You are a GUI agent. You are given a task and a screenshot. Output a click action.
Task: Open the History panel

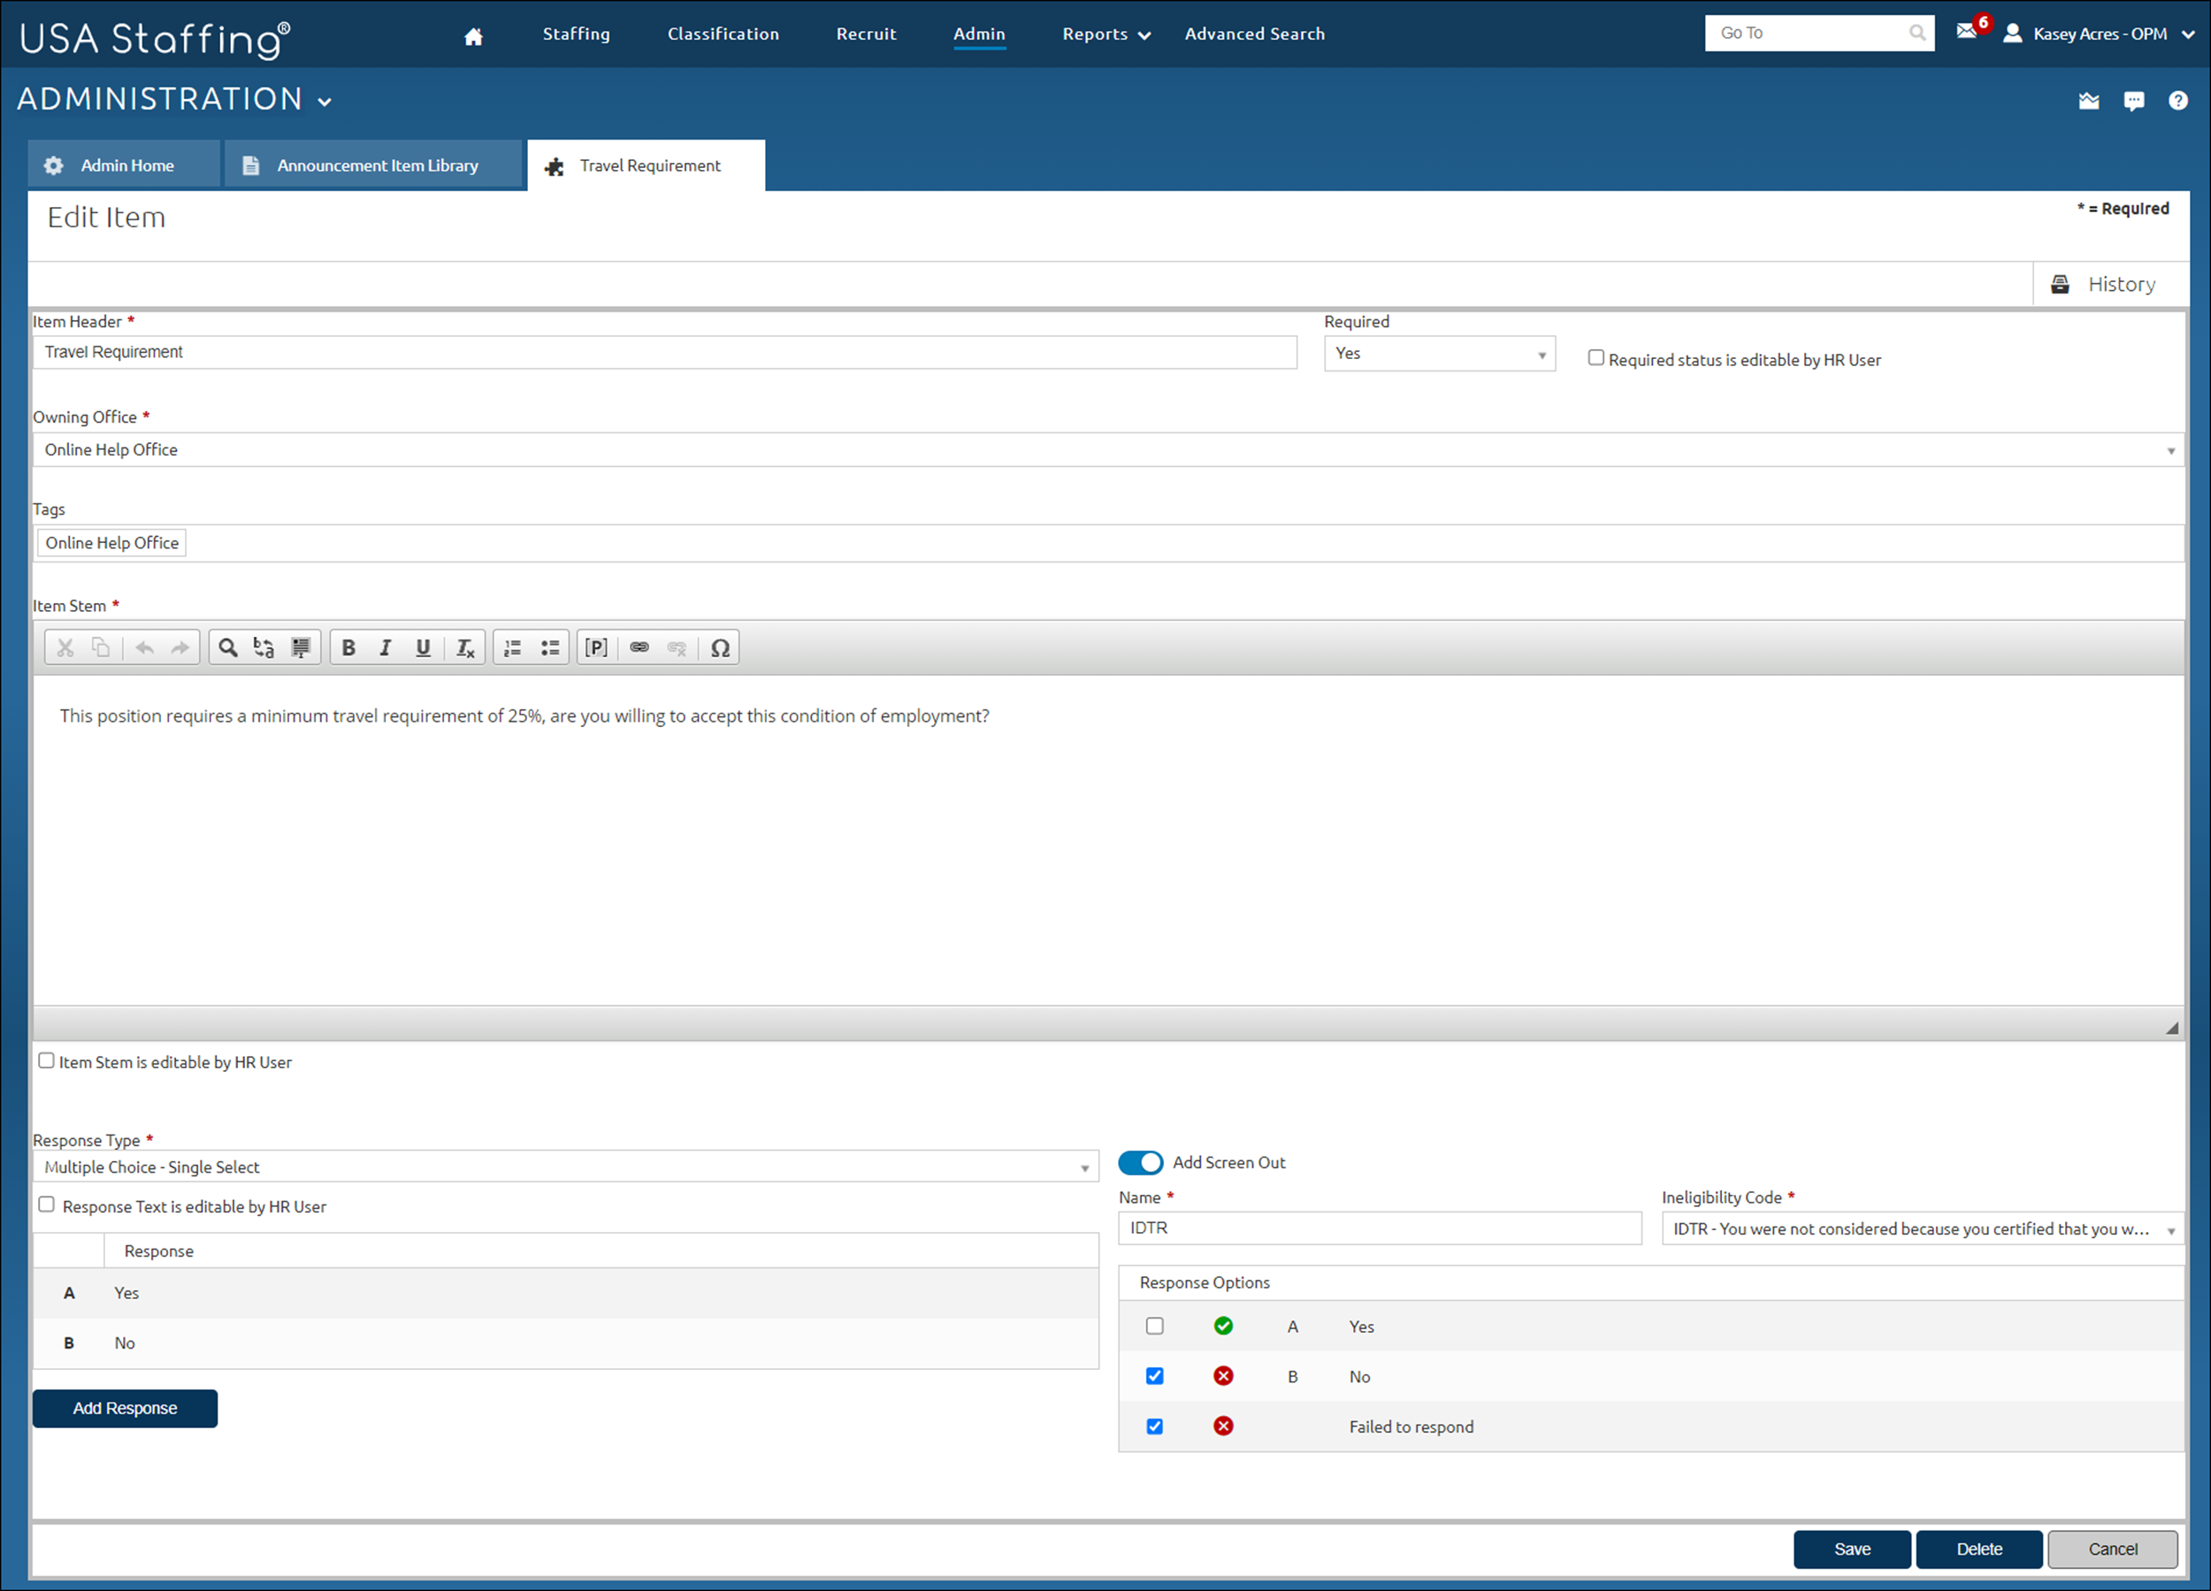[x=2104, y=285]
